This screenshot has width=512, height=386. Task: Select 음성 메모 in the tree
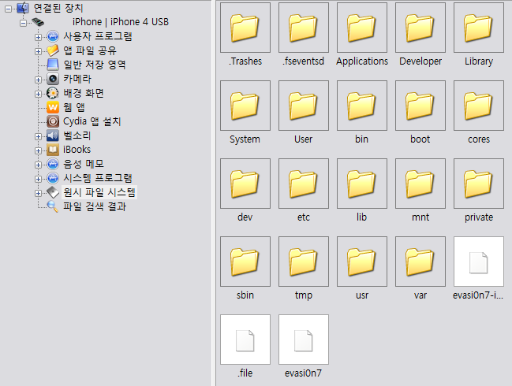click(84, 164)
